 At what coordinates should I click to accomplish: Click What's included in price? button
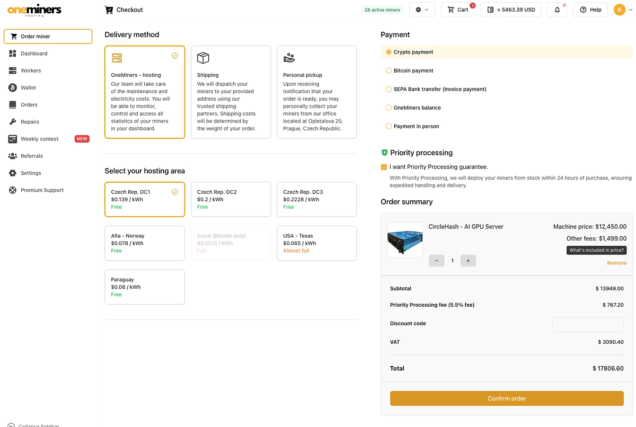[596, 250]
